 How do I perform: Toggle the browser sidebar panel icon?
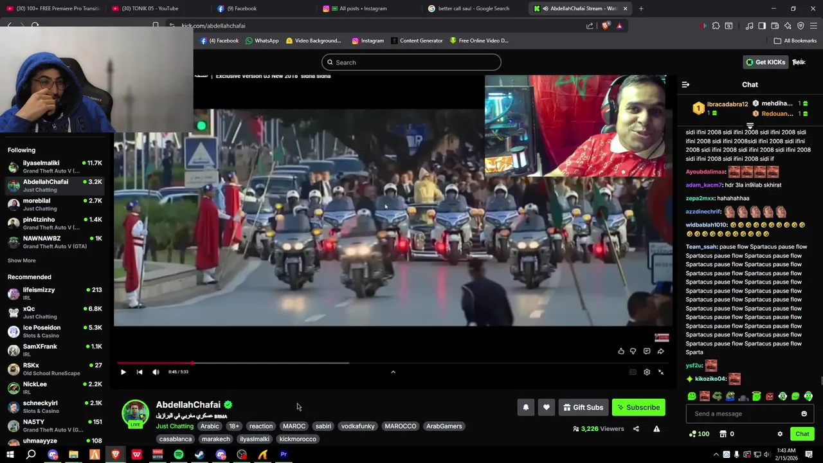click(x=762, y=26)
